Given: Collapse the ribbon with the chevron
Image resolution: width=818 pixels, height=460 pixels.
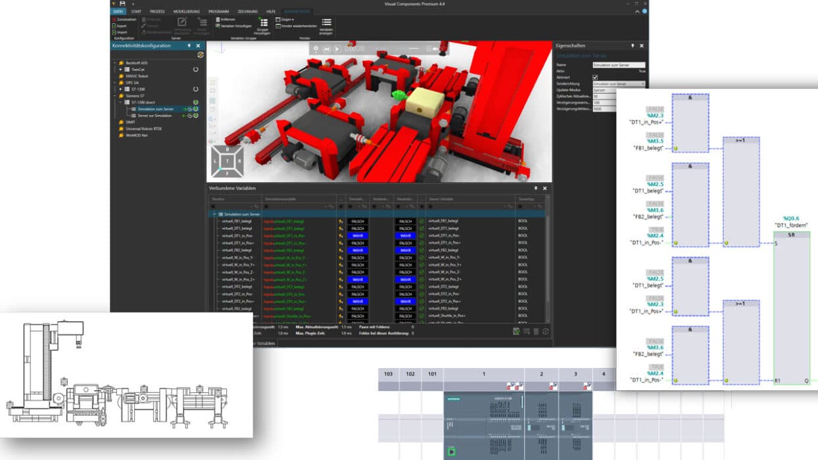Looking at the screenshot, I should pos(637,11).
